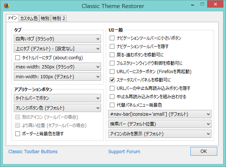Expand the タイトルバーでボタン dropdown

click(57, 98)
